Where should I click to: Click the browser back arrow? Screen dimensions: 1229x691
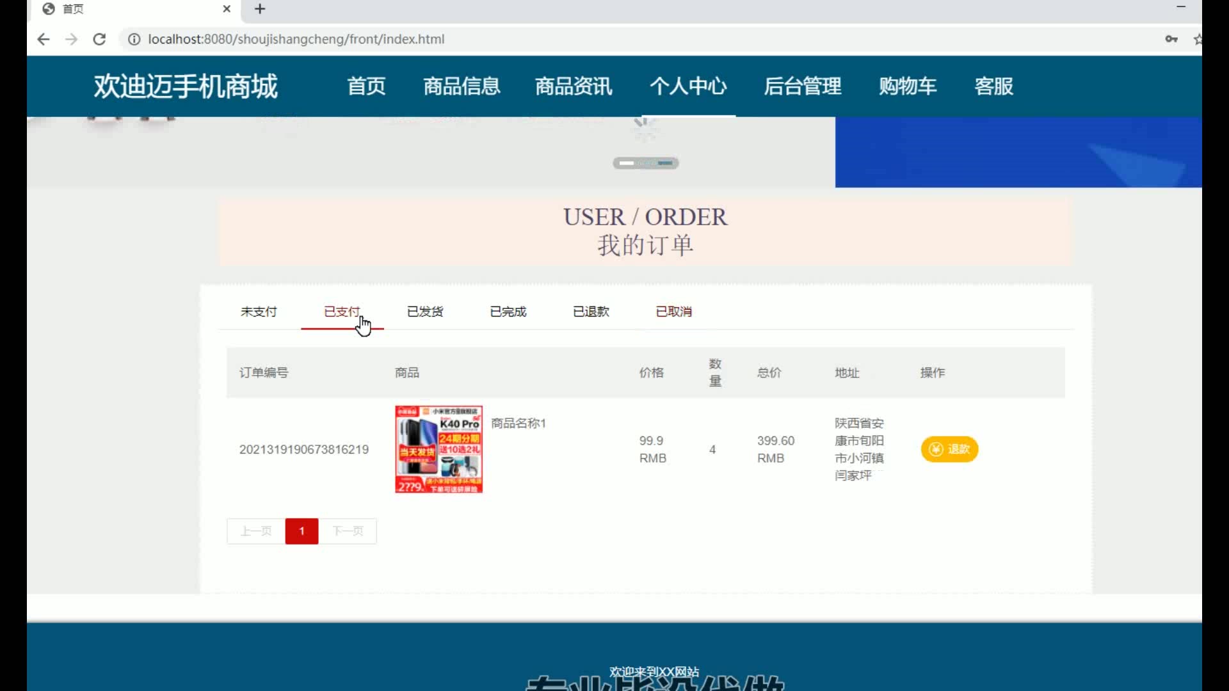(x=43, y=39)
